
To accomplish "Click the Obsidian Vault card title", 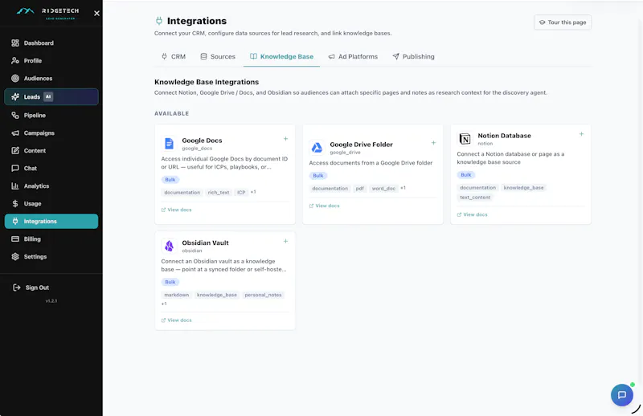I will [x=205, y=243].
